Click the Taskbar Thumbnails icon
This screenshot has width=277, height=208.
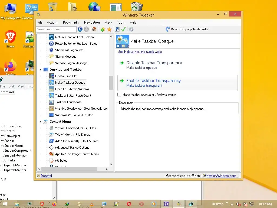click(x=51, y=102)
